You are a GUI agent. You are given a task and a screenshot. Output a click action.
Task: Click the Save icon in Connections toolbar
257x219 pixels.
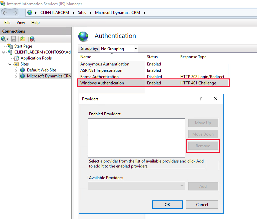click(x=13, y=39)
